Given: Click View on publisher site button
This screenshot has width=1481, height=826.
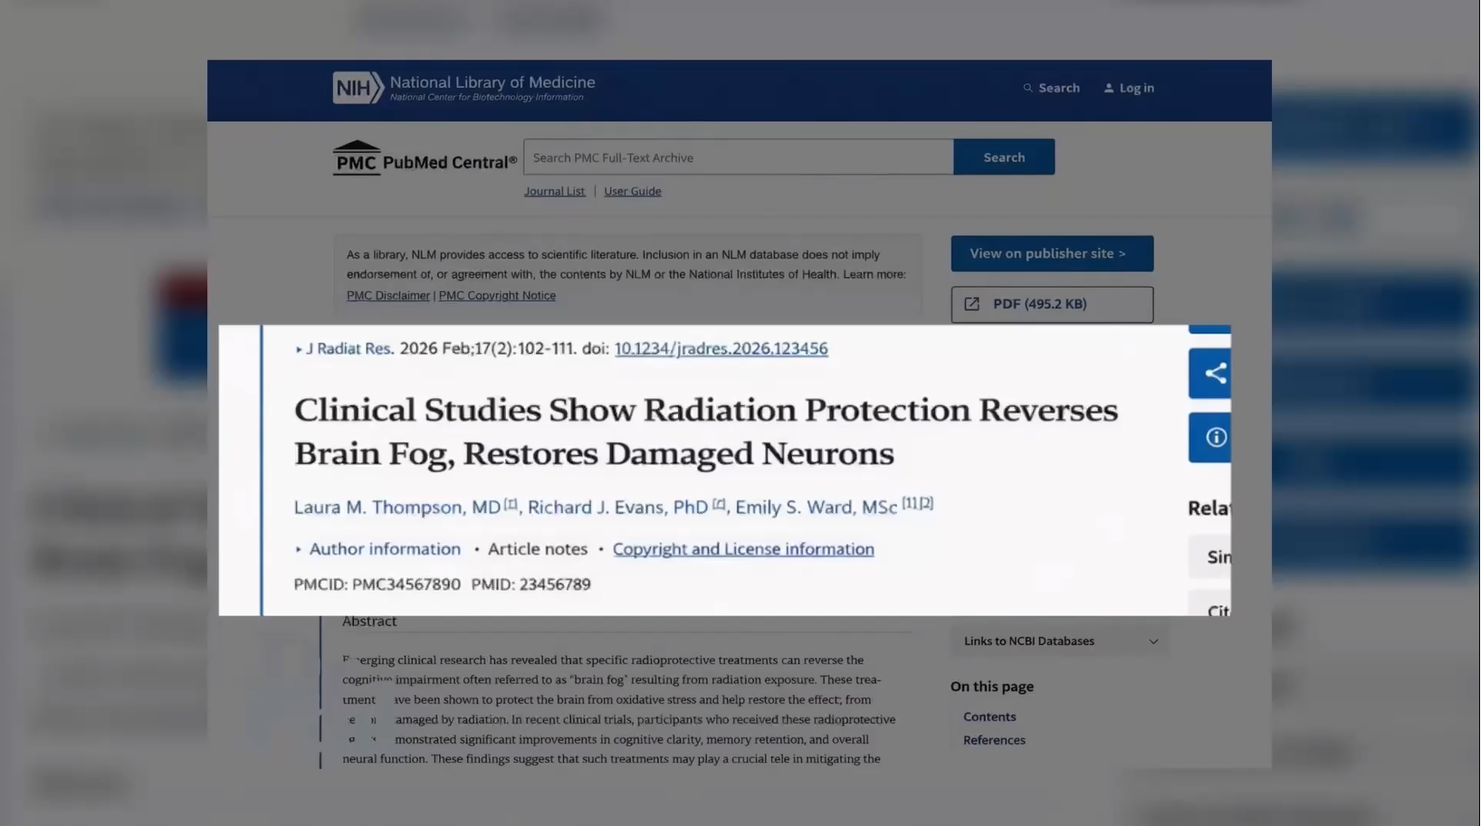Looking at the screenshot, I should click(x=1052, y=253).
